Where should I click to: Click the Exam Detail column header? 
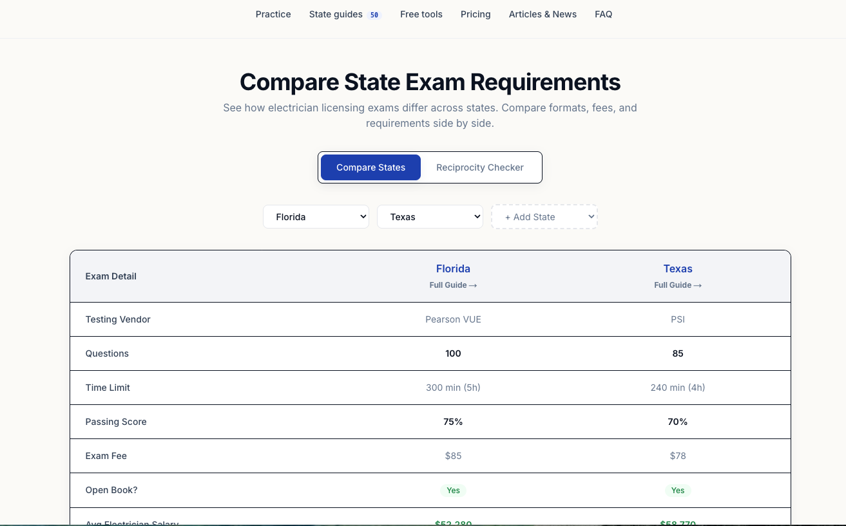[x=111, y=276]
